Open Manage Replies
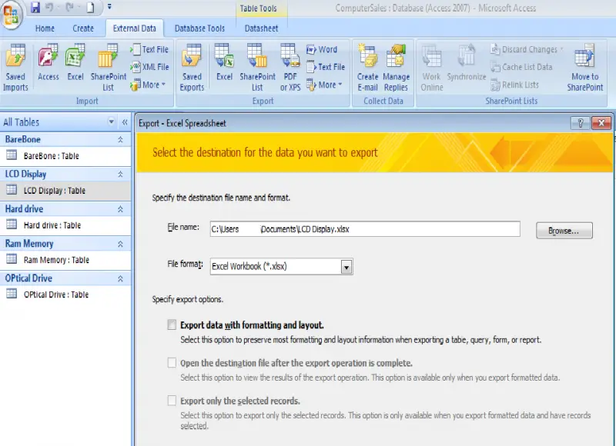The width and height of the screenshot is (616, 446). 396,68
